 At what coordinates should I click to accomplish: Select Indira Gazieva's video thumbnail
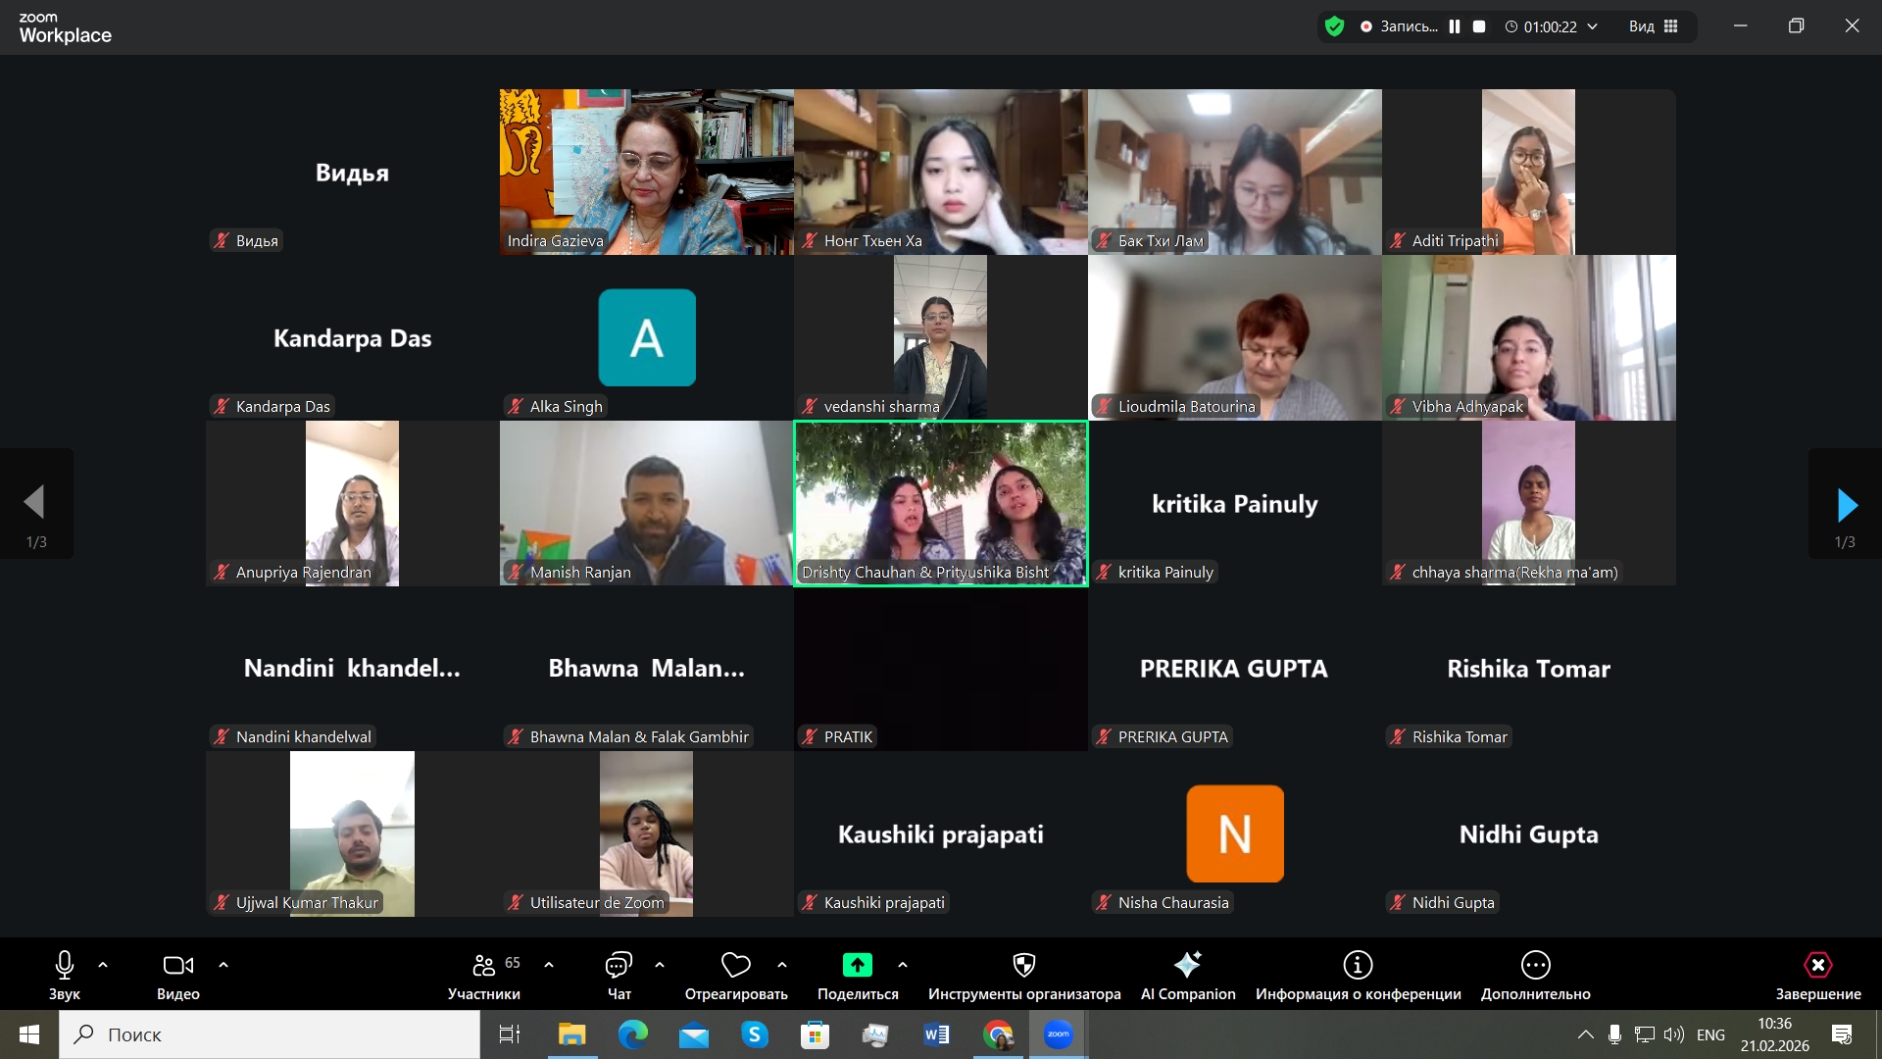pos(647,172)
